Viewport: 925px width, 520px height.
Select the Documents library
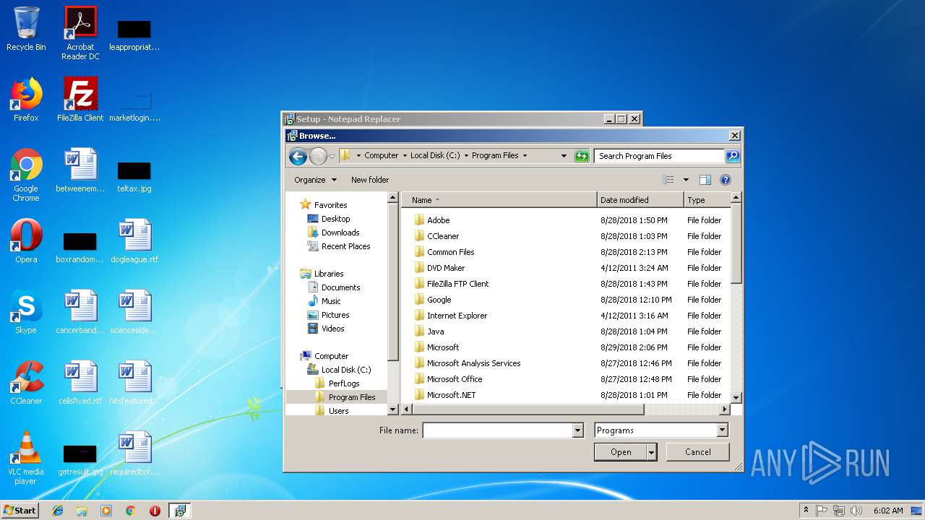(x=340, y=287)
